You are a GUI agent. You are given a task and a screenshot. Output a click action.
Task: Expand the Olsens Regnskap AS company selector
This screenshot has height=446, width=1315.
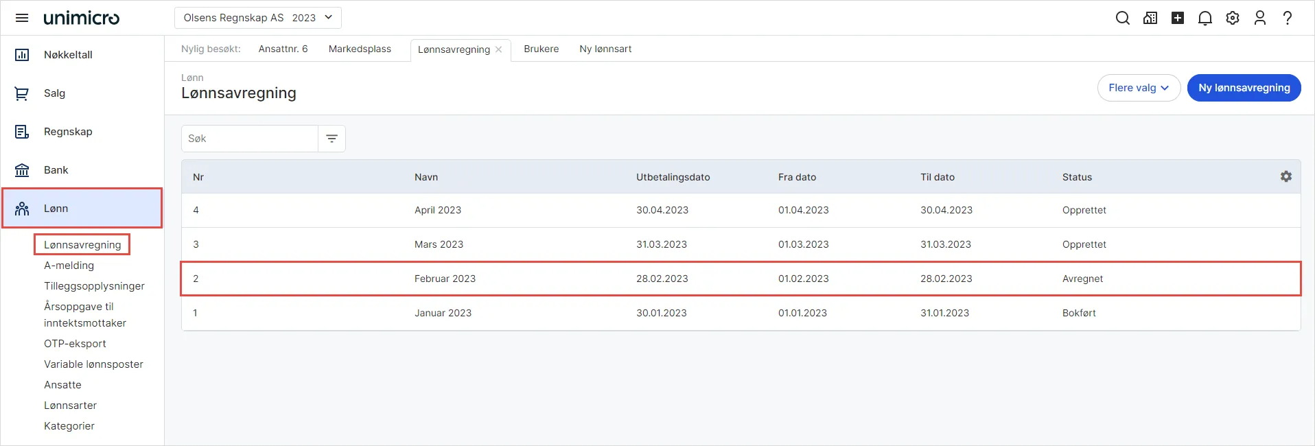[258, 18]
